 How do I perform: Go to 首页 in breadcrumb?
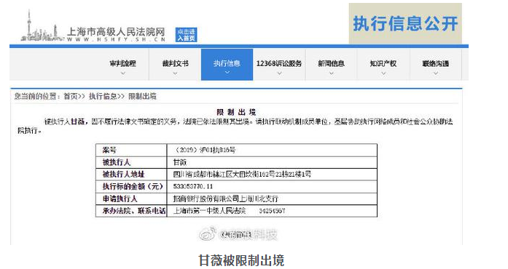click(x=71, y=97)
